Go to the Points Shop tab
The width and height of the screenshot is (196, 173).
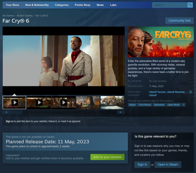tap(83, 5)
